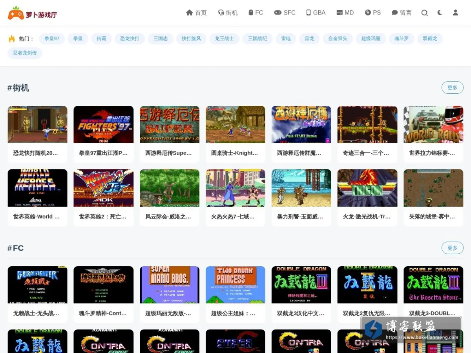
Task: Go to 首页 home menu
Action: pyautogui.click(x=196, y=13)
